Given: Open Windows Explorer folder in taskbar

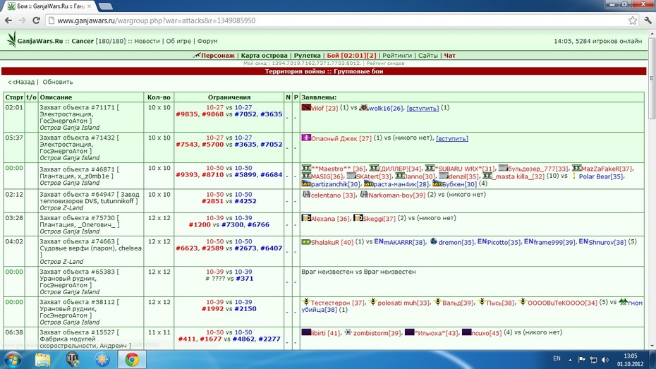Looking at the screenshot, I should [42, 359].
